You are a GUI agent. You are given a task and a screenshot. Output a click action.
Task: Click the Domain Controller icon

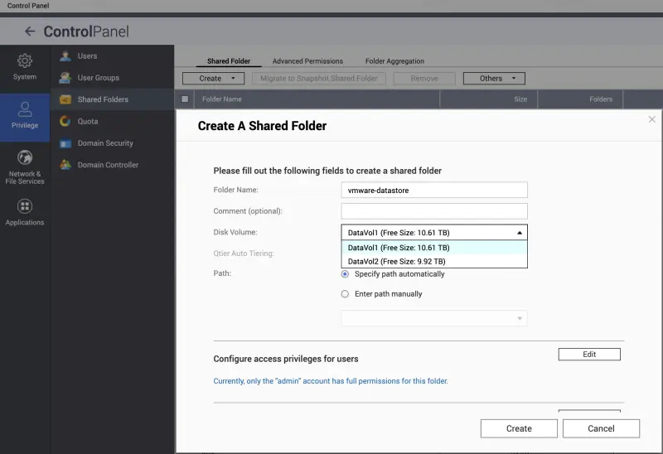65,165
